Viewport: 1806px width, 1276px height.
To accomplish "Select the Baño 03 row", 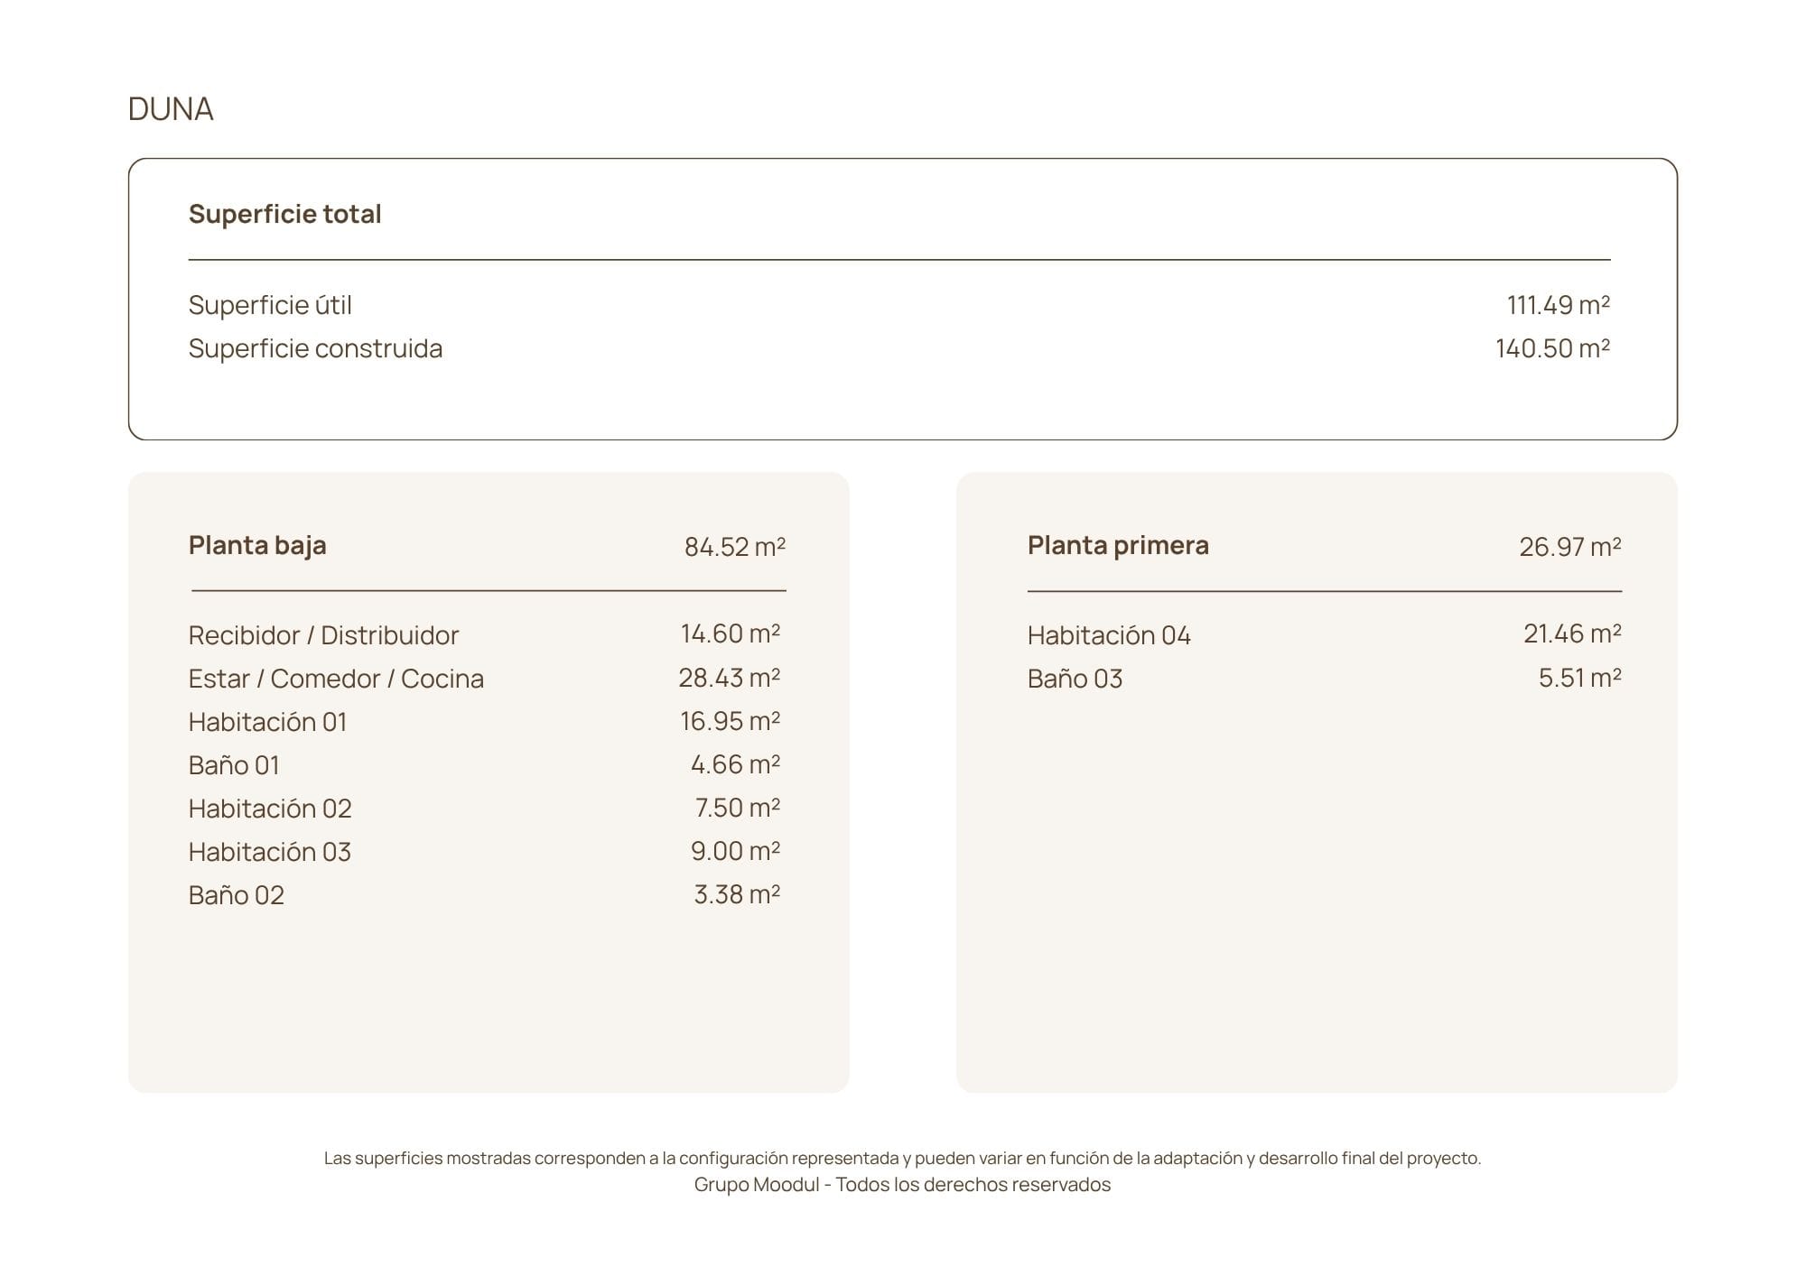I will [1324, 678].
